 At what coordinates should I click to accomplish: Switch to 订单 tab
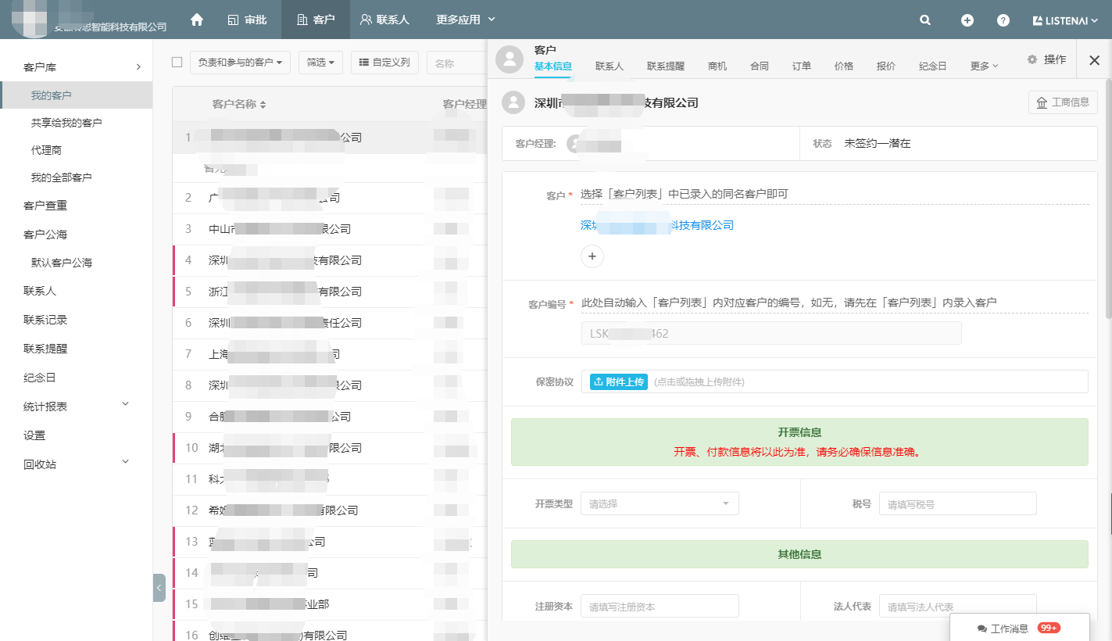[802, 66]
